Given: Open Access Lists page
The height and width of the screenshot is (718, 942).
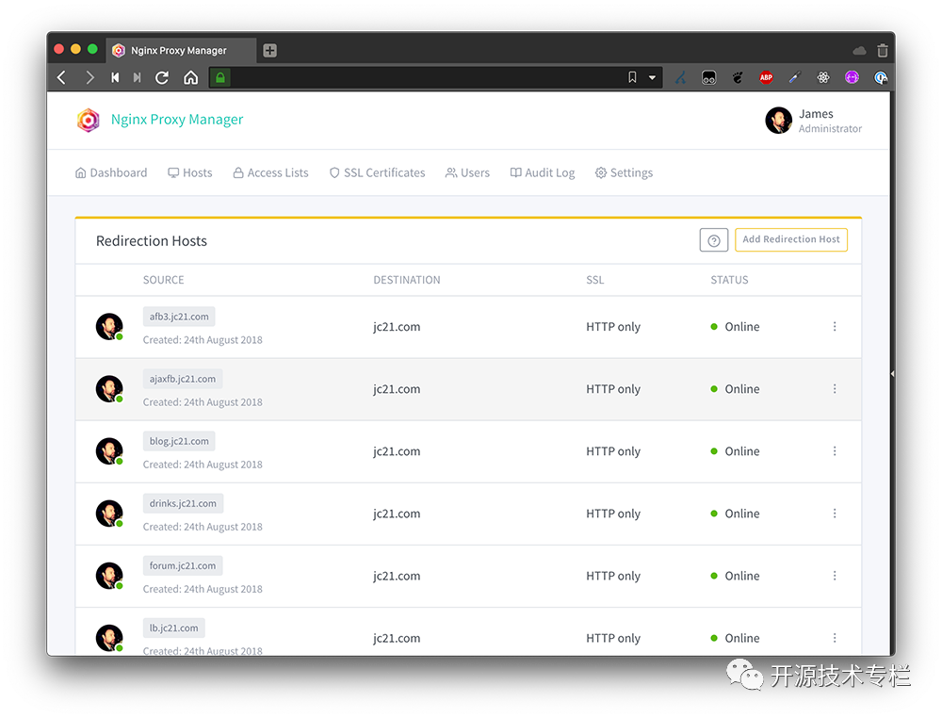Looking at the screenshot, I should click(x=270, y=173).
